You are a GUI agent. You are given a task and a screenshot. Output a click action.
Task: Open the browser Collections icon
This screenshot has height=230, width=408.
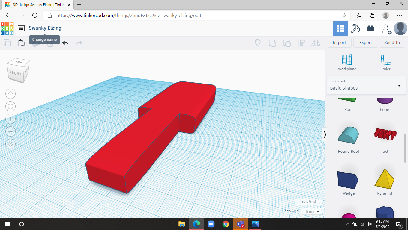[372, 15]
